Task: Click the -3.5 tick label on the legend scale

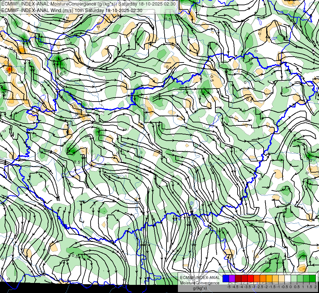Action: coord(247,287)
